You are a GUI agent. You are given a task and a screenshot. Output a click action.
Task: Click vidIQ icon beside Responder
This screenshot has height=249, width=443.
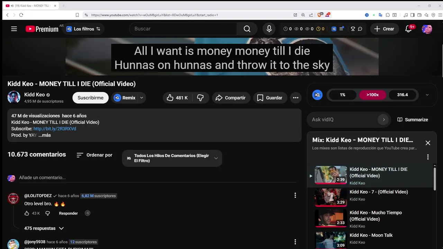click(88, 213)
